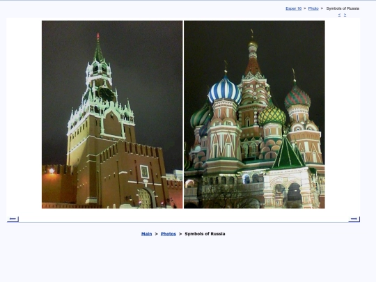Go to previous photo using small '<' link
Screen dimensions: 376x282
click(x=339, y=15)
